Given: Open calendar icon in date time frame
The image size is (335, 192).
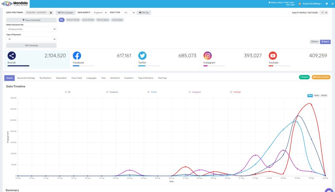Looking at the screenshot, I should (51, 13).
